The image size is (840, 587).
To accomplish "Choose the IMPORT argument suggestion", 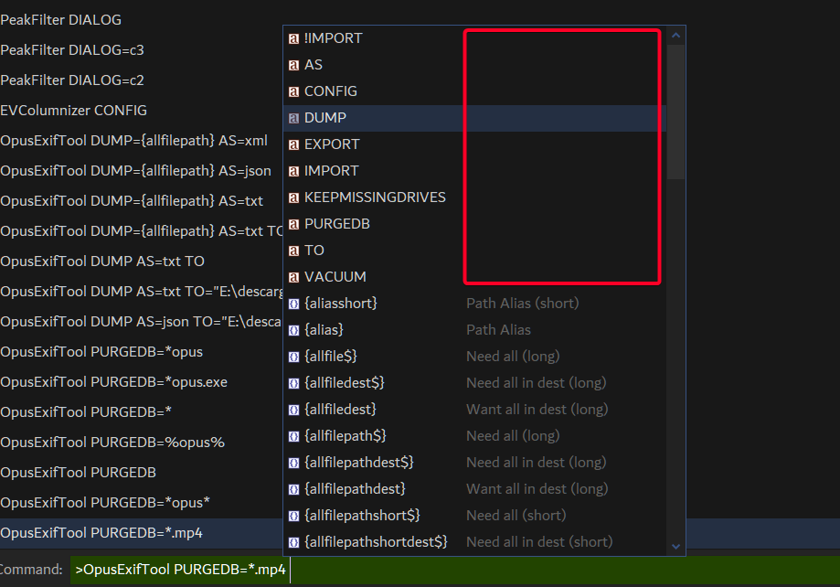I will click(x=331, y=171).
